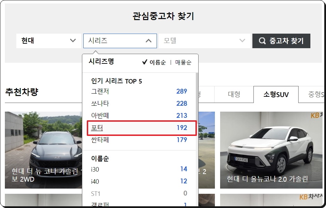Open the 현대 manufacturer dropdown
The width and height of the screenshot is (326, 208).
click(49, 41)
